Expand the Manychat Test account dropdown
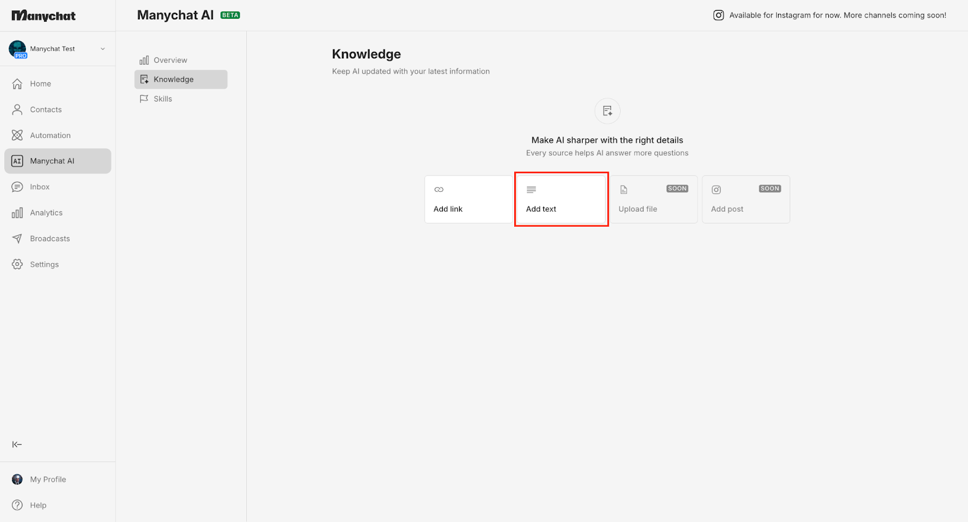Screen dimensions: 968x522 pyautogui.click(x=102, y=49)
